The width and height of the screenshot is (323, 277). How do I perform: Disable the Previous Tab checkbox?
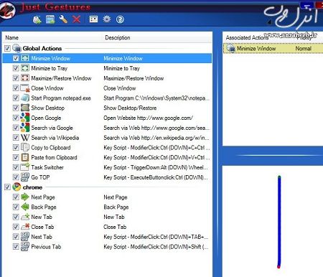tap(16, 246)
